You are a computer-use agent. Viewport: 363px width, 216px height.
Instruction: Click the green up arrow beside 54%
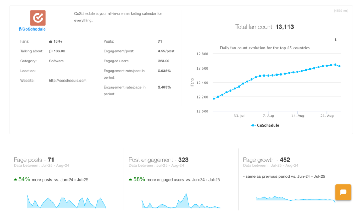15,179
